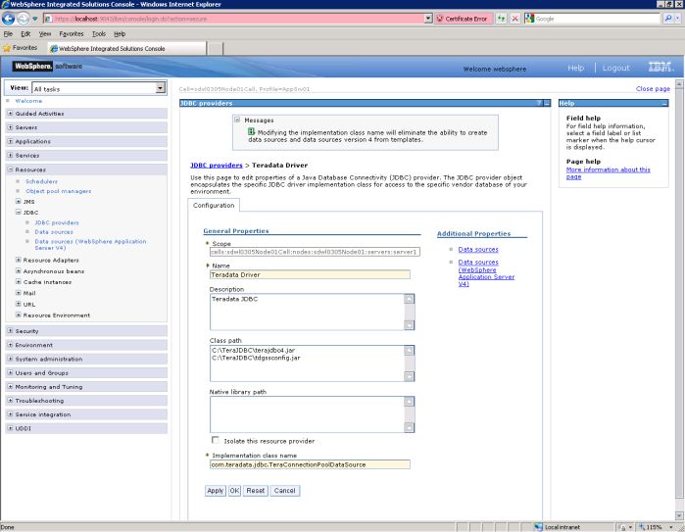Open the address bar history dropdown
The image size is (685, 532).
428,19
